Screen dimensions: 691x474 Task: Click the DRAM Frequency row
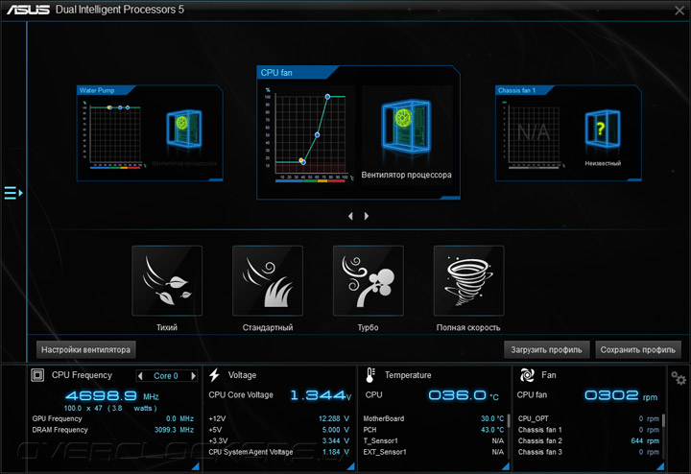(113, 430)
